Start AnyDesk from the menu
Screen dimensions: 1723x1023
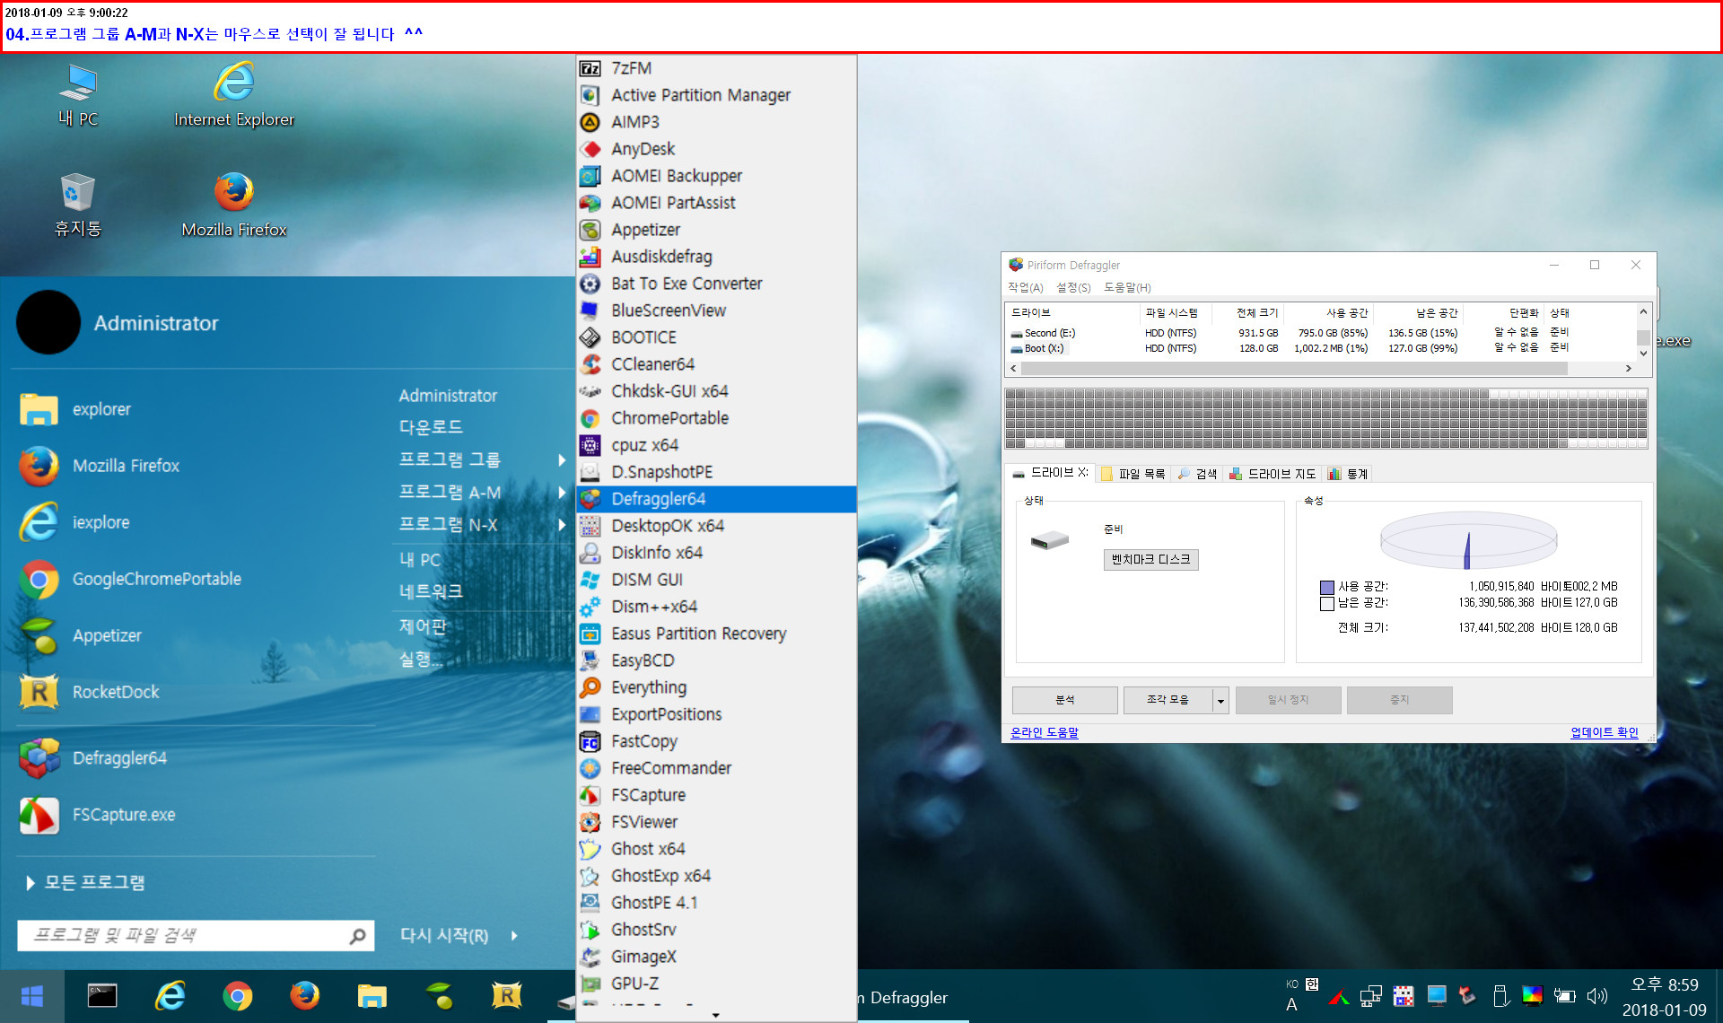pyautogui.click(x=715, y=149)
